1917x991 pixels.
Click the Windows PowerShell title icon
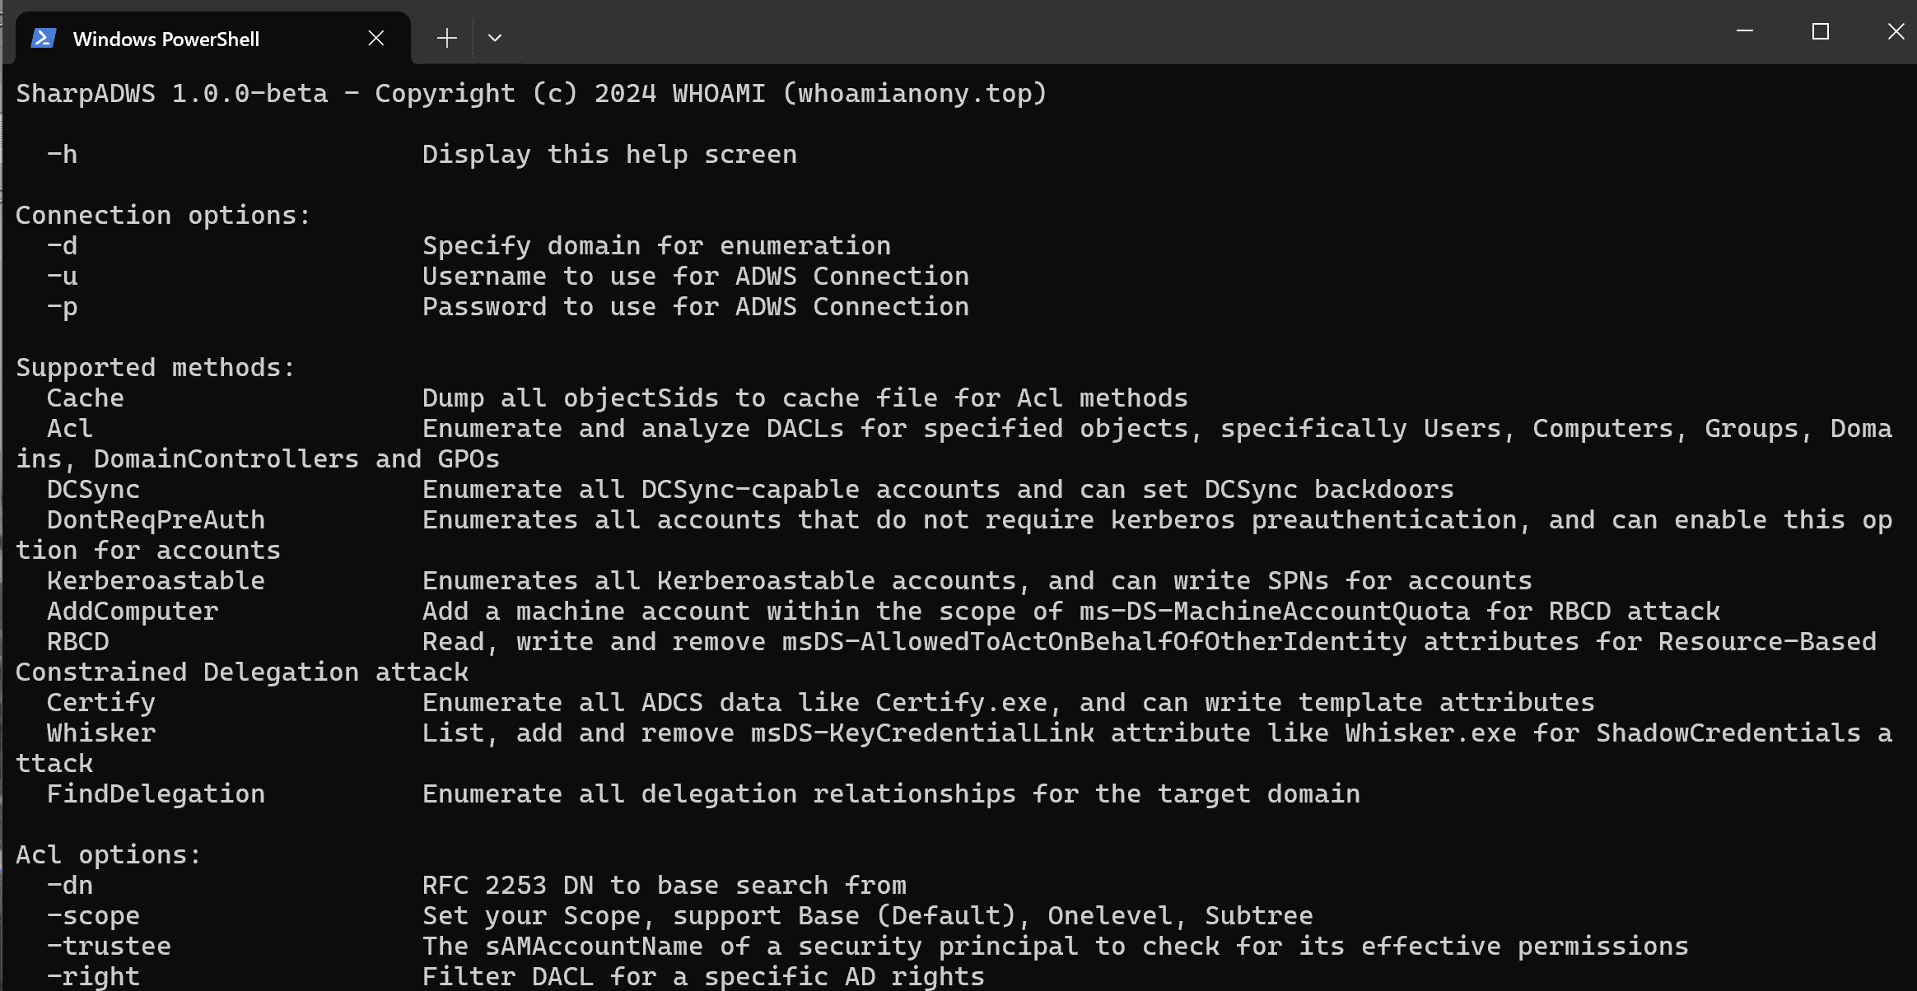(x=45, y=38)
